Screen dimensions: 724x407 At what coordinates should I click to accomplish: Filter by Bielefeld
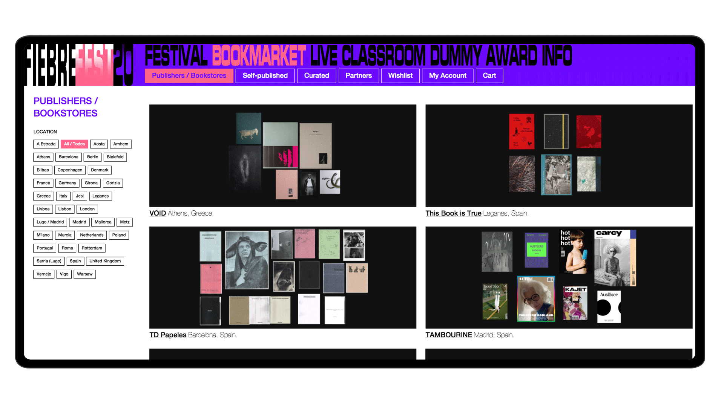[x=115, y=157]
